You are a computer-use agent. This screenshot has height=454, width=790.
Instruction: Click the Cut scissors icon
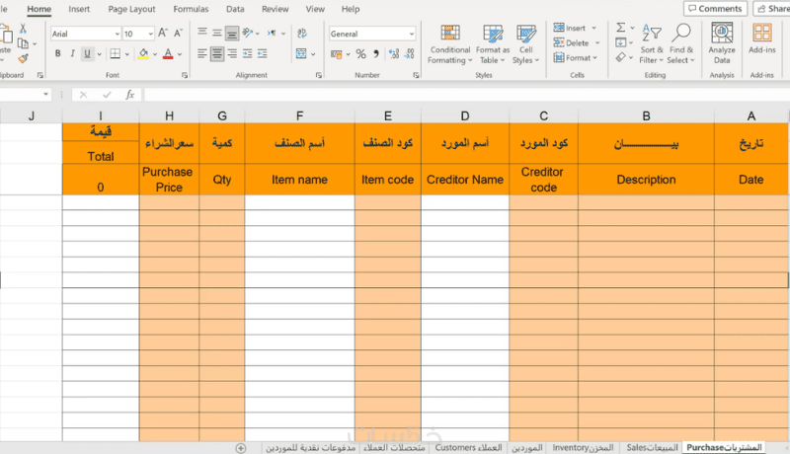coord(23,29)
